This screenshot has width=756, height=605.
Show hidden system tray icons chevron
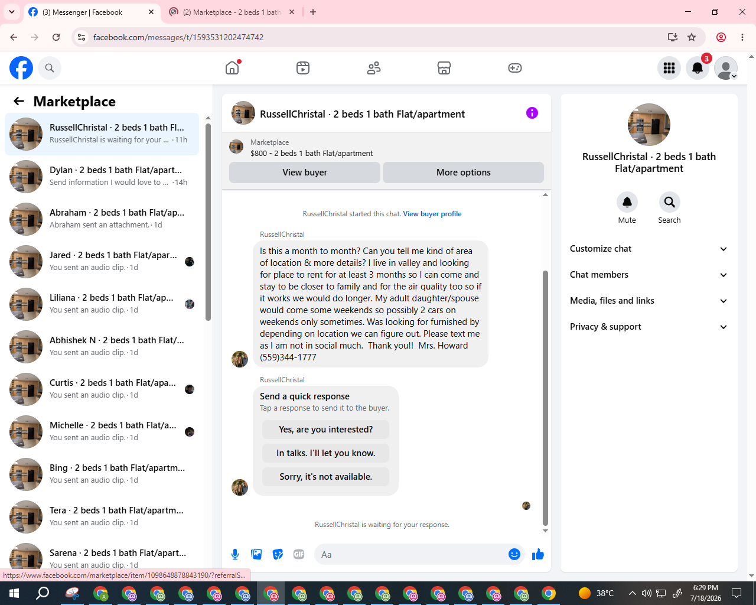coord(633,593)
